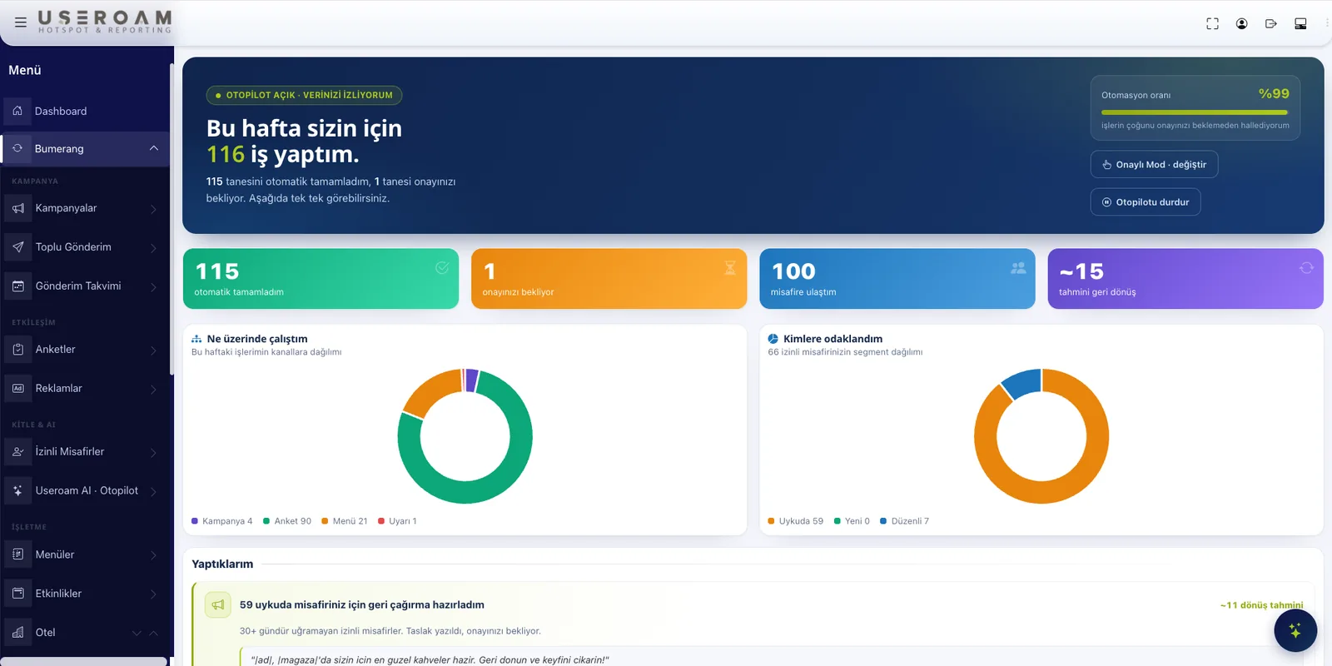Expand Reklamlar submenu arrow
1332x666 pixels.
(153, 389)
